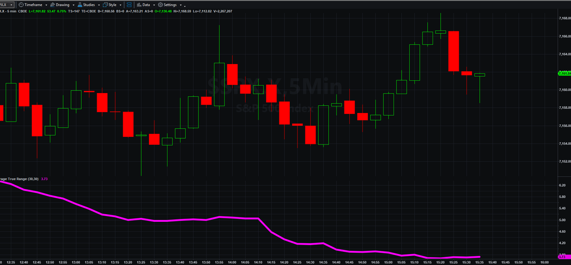Expand the Settings dropdown arrow

pyautogui.click(x=180, y=5)
